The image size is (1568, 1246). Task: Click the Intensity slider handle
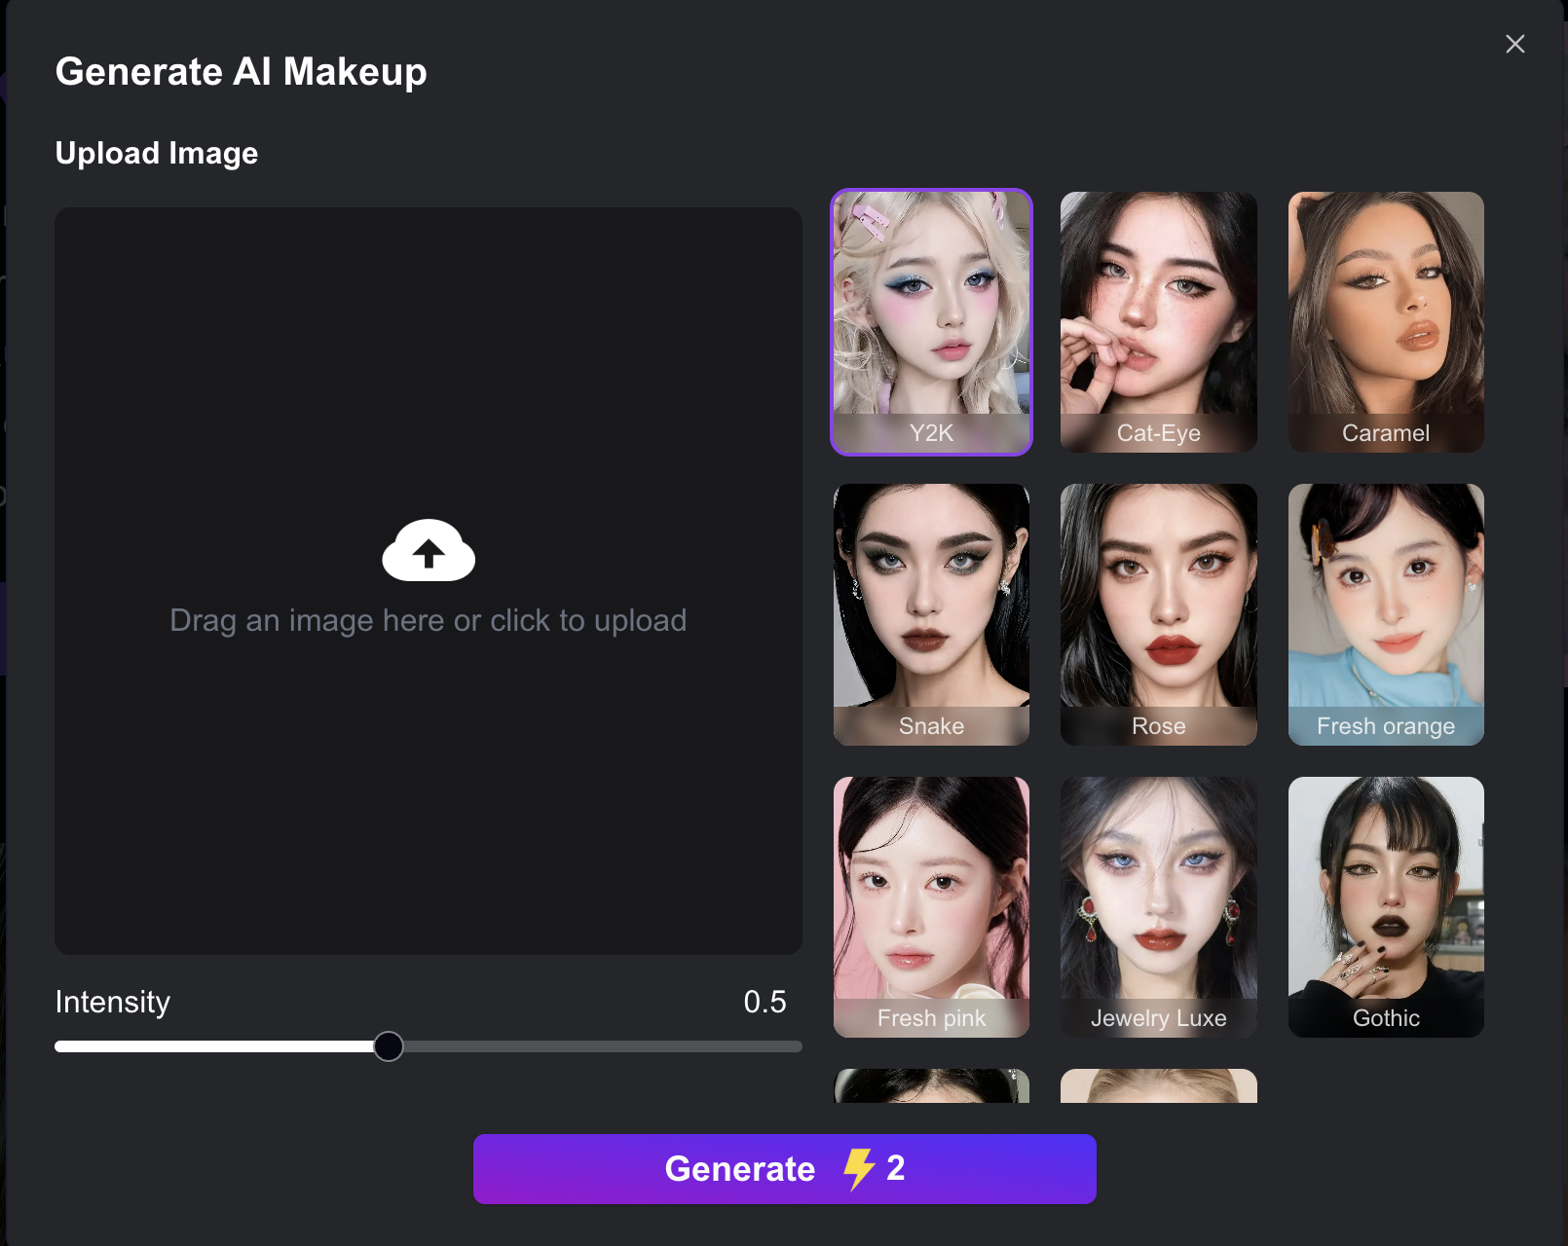389,1046
